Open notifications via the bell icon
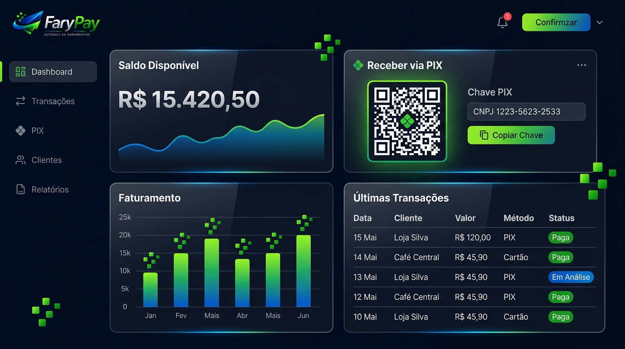625x349 pixels. click(x=502, y=22)
